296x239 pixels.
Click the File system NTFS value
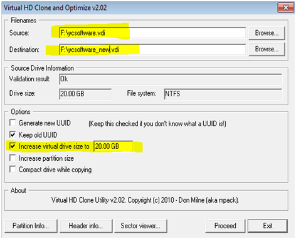click(223, 94)
